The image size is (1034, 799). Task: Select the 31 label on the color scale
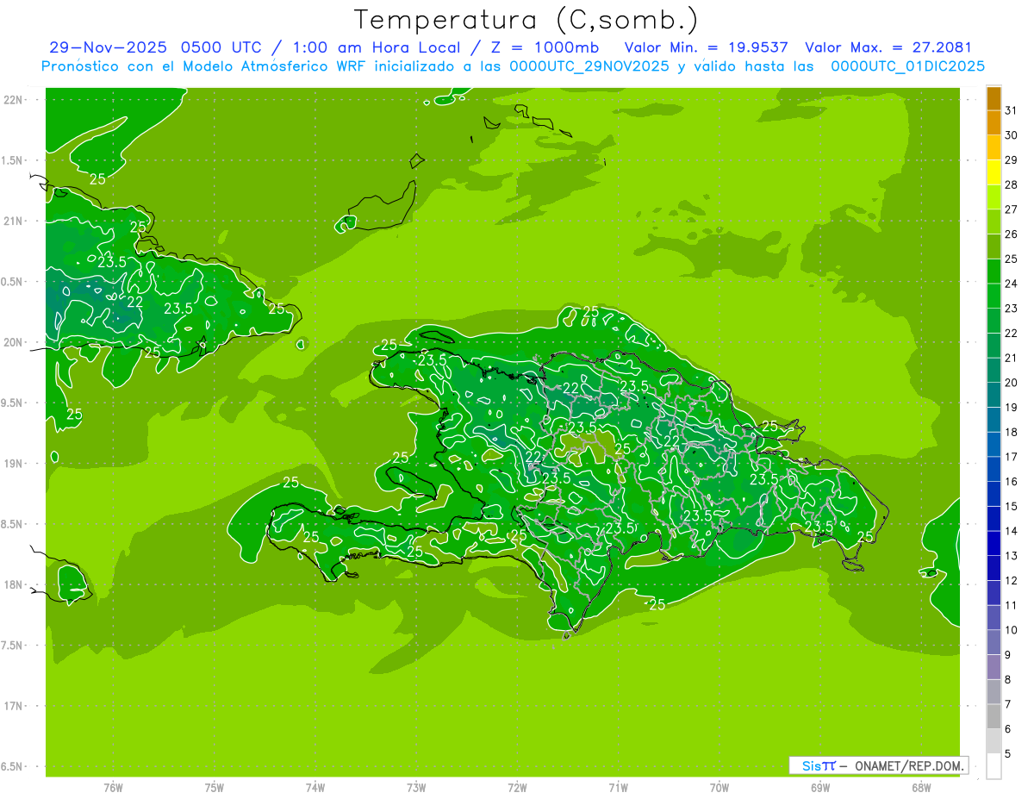pyautogui.click(x=1011, y=109)
